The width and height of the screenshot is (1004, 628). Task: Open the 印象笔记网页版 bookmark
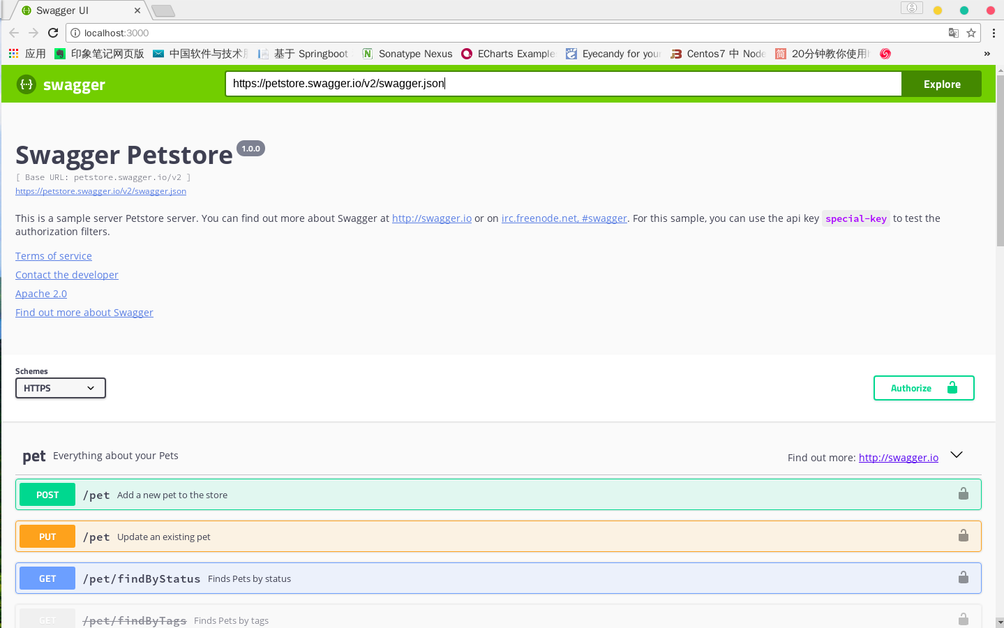[x=100, y=54]
